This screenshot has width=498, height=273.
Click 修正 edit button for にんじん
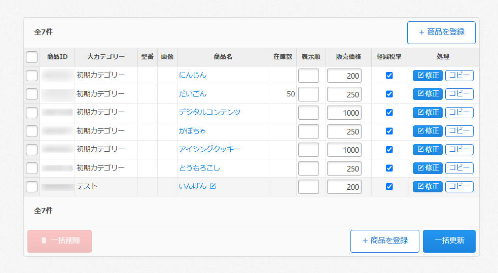click(428, 76)
